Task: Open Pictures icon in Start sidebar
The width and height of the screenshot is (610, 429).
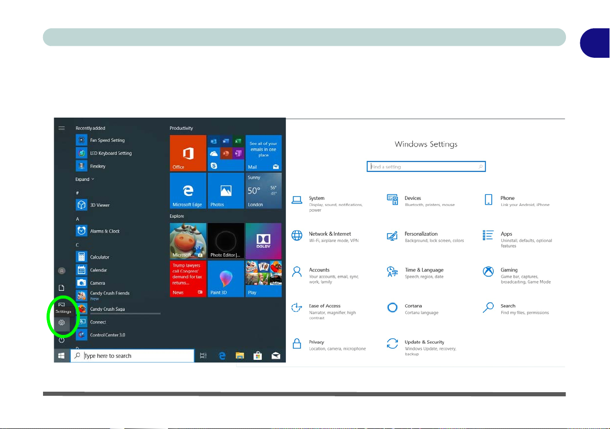Action: [x=61, y=305]
